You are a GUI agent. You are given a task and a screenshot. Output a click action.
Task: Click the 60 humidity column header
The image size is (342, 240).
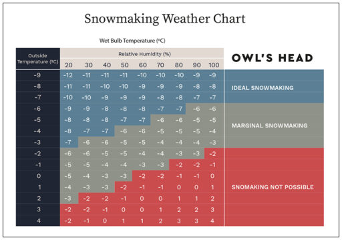point(143,65)
